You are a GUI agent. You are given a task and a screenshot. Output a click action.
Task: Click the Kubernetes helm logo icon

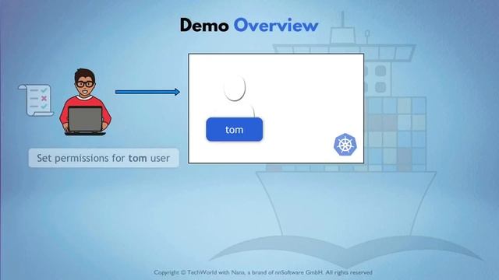[x=345, y=145]
